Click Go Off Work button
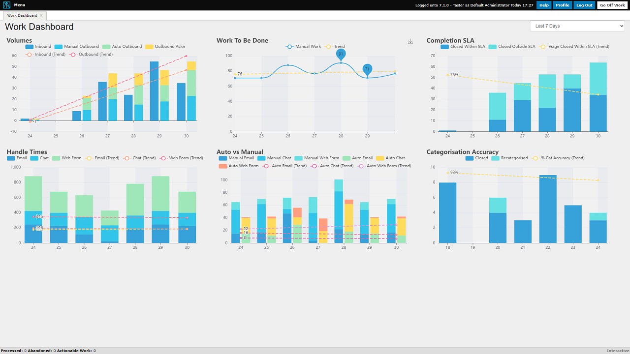Image resolution: width=630 pixels, height=354 pixels. point(612,5)
